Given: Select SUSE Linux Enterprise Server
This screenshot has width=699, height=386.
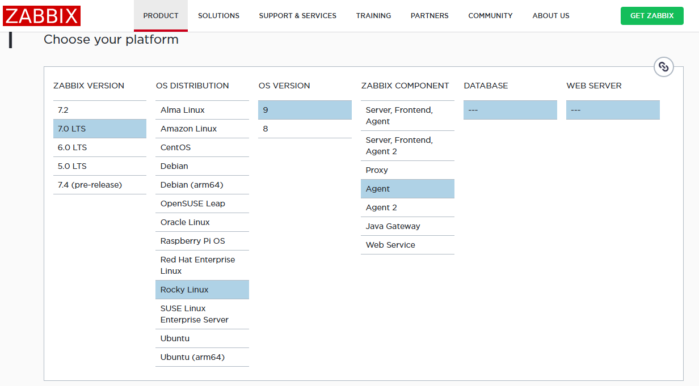Looking at the screenshot, I should [203, 314].
